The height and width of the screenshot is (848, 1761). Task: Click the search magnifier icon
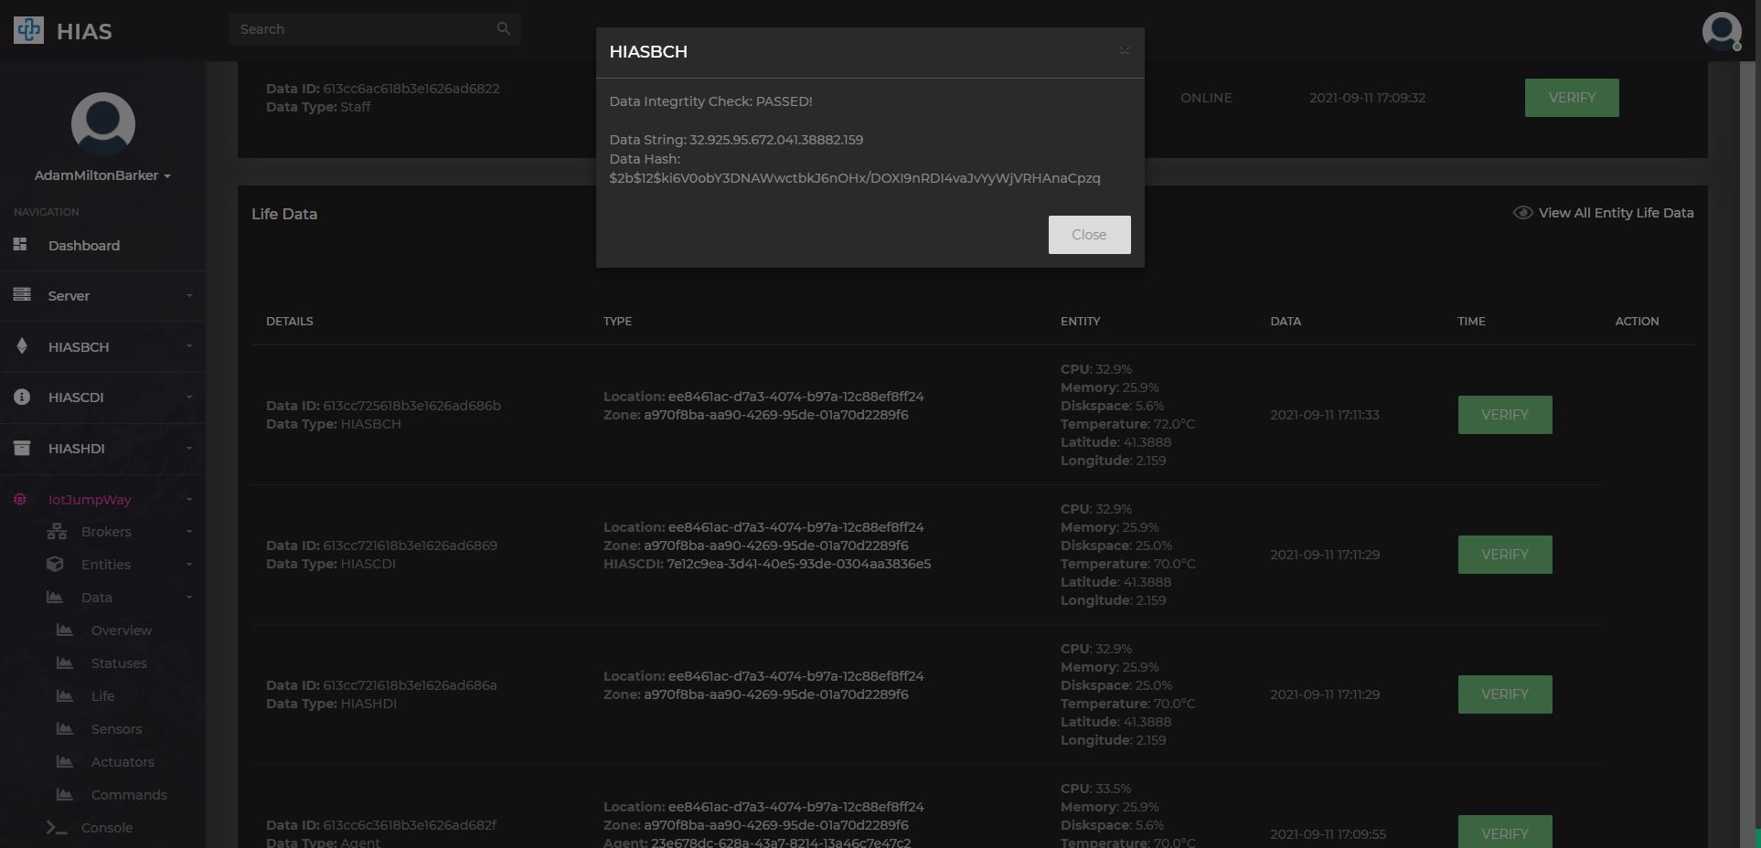click(x=503, y=28)
